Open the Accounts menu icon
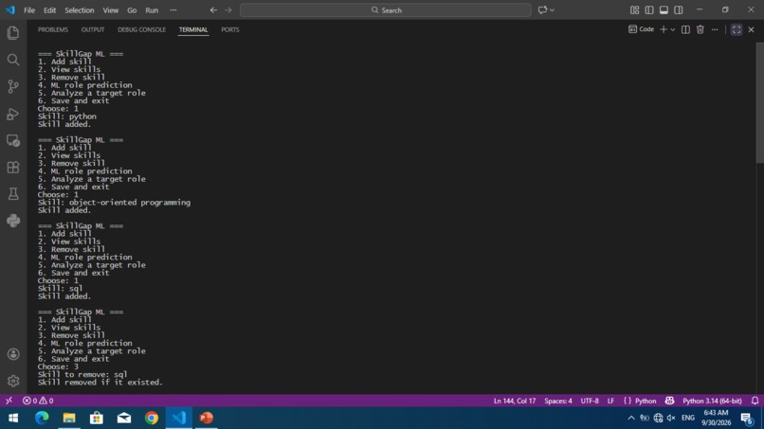The width and height of the screenshot is (764, 429). tap(13, 354)
